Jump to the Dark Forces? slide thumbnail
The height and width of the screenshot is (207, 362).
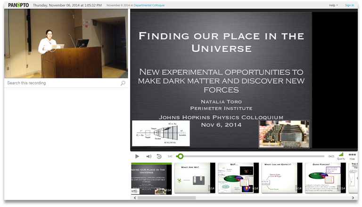pyautogui.click(x=325, y=178)
